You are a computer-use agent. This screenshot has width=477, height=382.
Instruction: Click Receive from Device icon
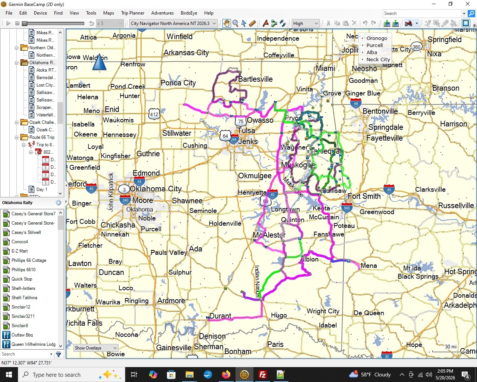click(395, 23)
